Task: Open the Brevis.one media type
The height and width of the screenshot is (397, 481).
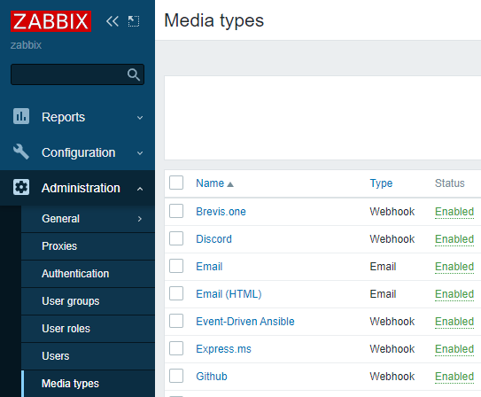Action: coord(221,212)
